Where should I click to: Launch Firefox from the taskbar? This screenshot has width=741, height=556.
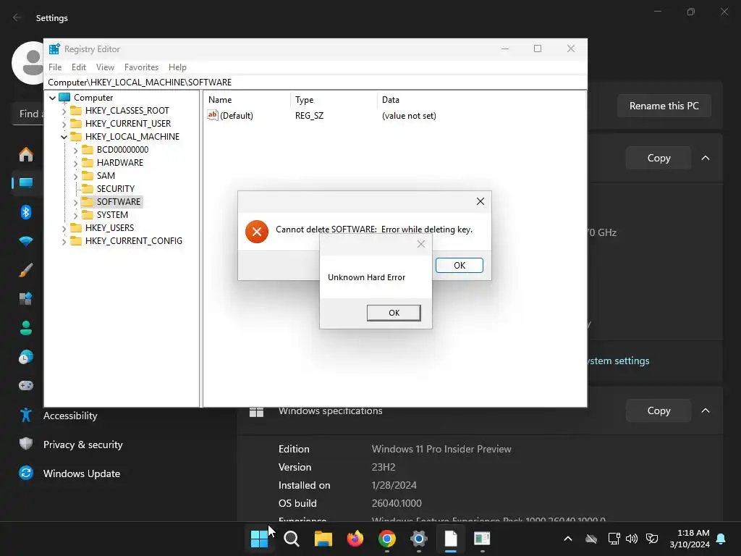point(355,539)
